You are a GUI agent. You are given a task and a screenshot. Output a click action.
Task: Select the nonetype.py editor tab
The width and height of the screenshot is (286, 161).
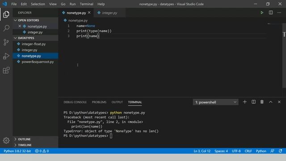coord(76,13)
